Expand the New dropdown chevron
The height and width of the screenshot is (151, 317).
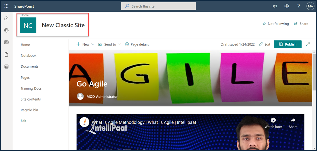point(93,44)
